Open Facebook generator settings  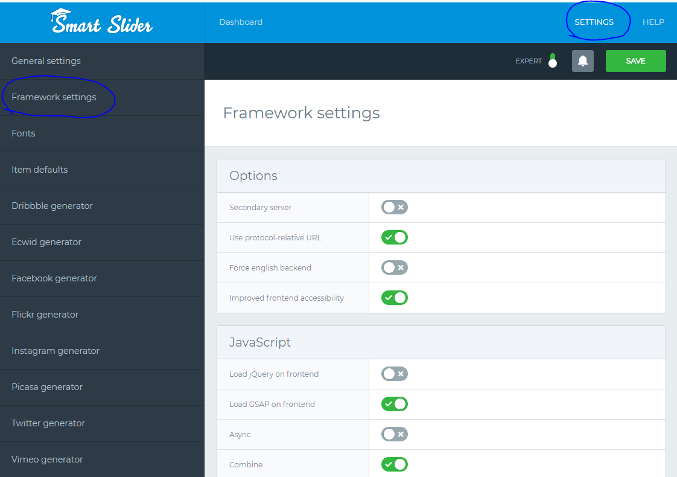[102, 279]
